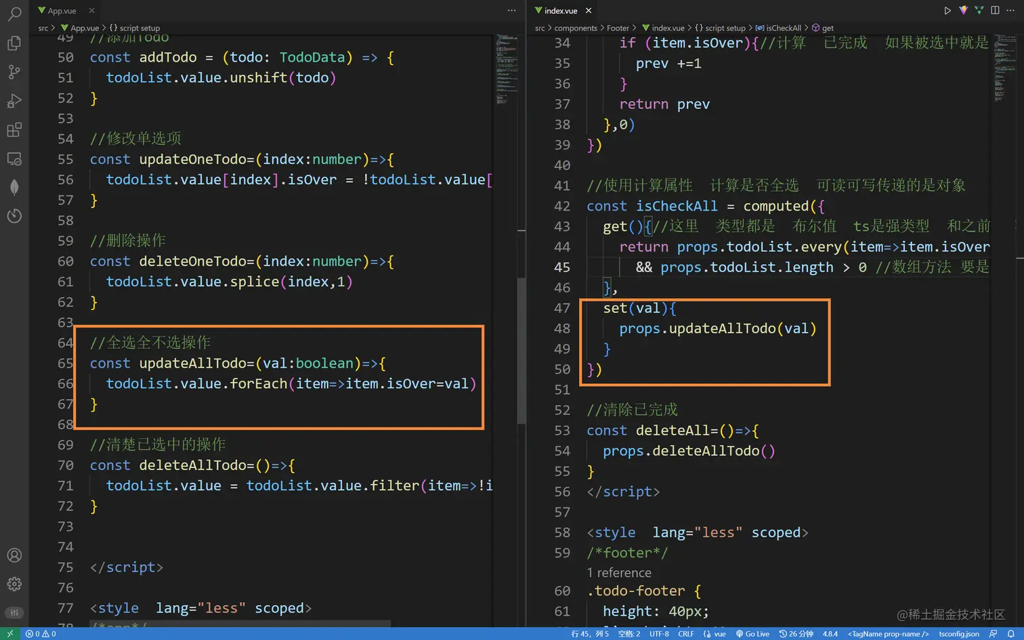Click 'updateOneTodo' on line 55 of App.vue

(x=193, y=159)
